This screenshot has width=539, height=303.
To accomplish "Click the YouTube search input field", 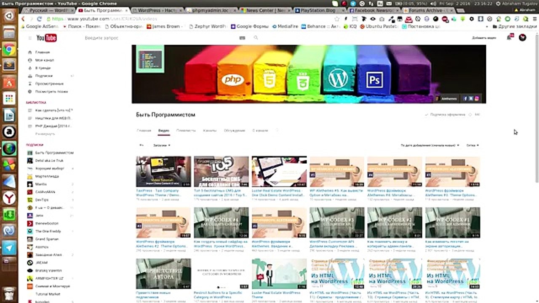I will [x=160, y=38].
